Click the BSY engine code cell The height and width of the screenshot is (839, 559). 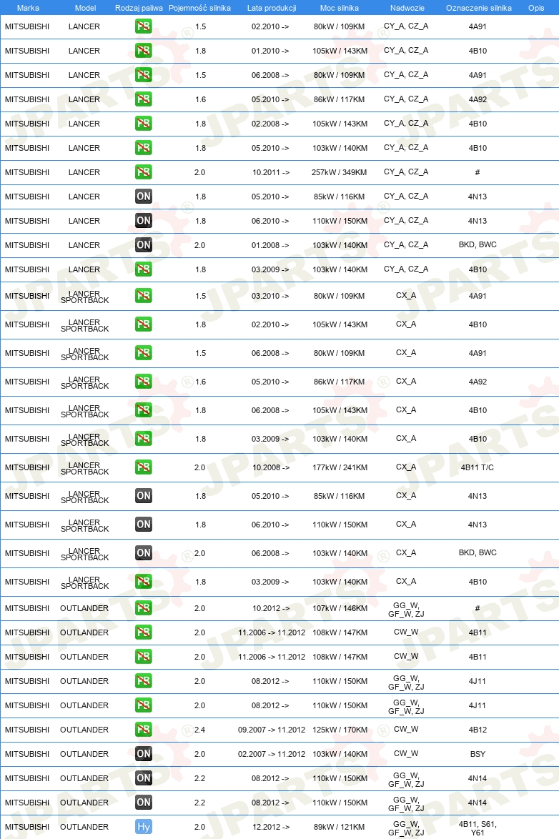pos(478,754)
